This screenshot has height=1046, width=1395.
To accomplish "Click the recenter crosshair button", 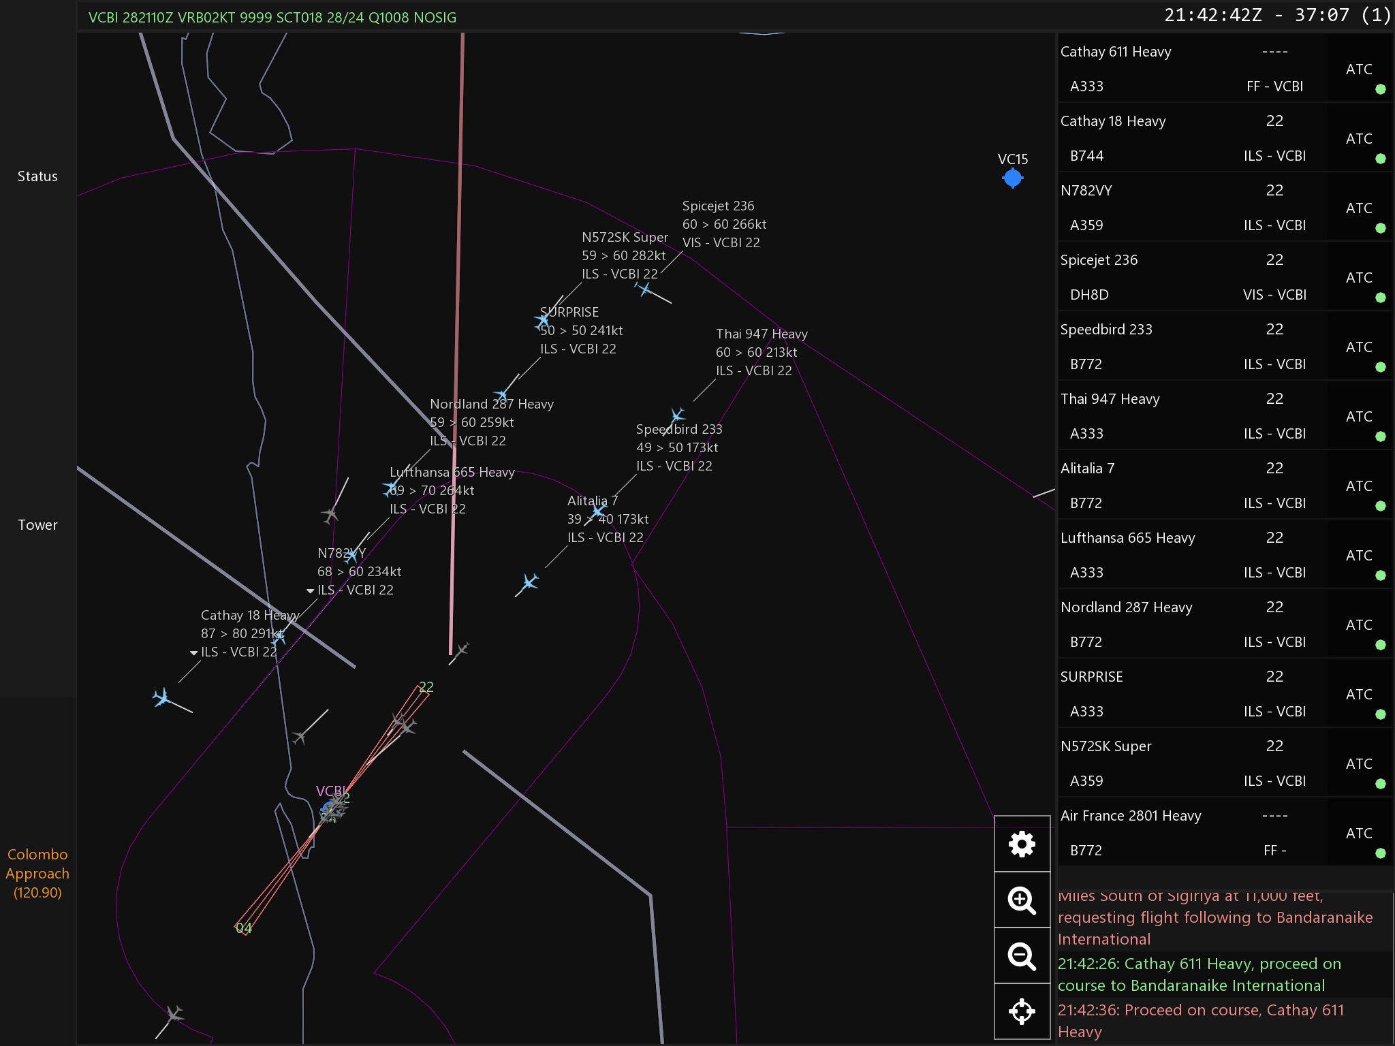I will tap(1022, 1011).
